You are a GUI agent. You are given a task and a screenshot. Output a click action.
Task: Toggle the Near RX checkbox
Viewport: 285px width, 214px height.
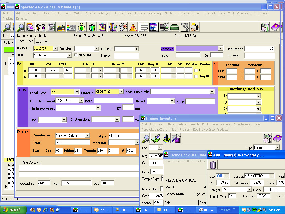76,55
